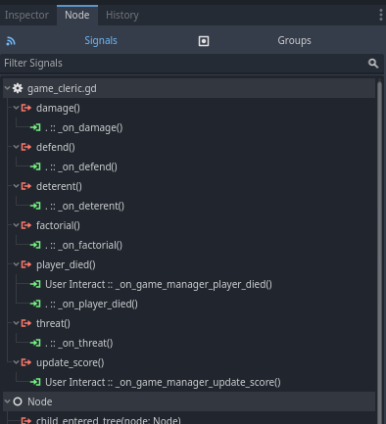
Task: Click the damage() signal emit icon
Action: pyautogui.click(x=26, y=108)
